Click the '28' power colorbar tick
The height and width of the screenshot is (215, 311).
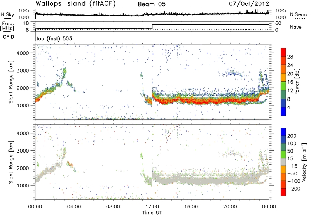click(x=290, y=57)
